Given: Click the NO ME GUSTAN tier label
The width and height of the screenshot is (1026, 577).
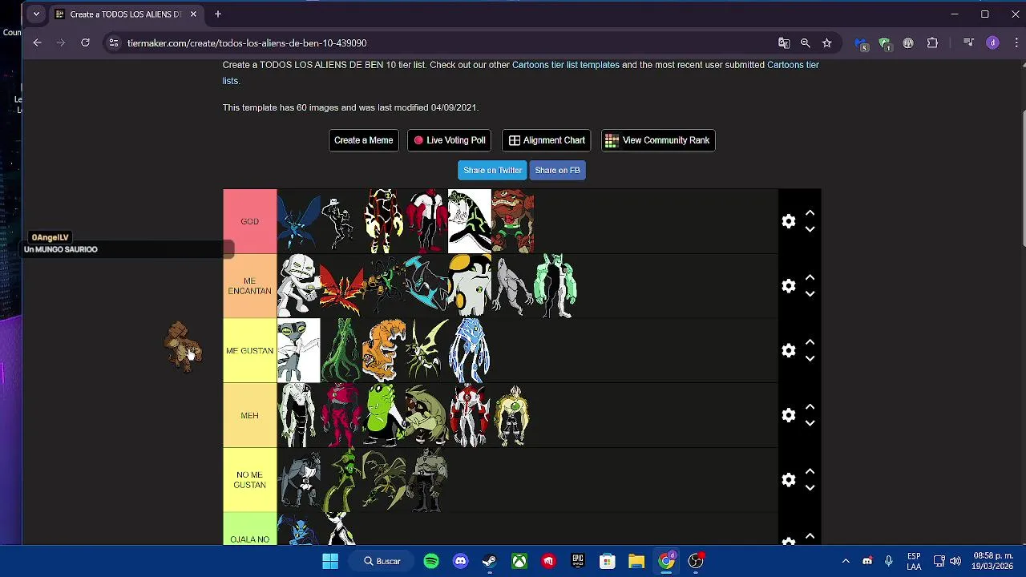Looking at the screenshot, I should coord(249,480).
